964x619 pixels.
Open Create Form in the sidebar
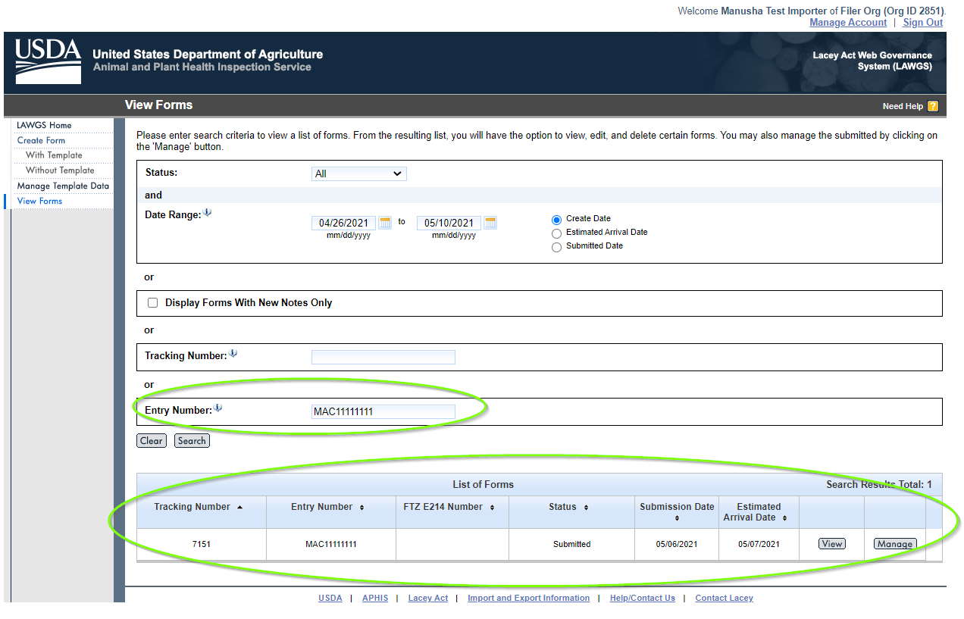(41, 140)
